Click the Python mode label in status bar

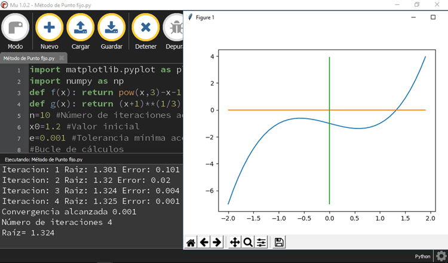(x=422, y=256)
